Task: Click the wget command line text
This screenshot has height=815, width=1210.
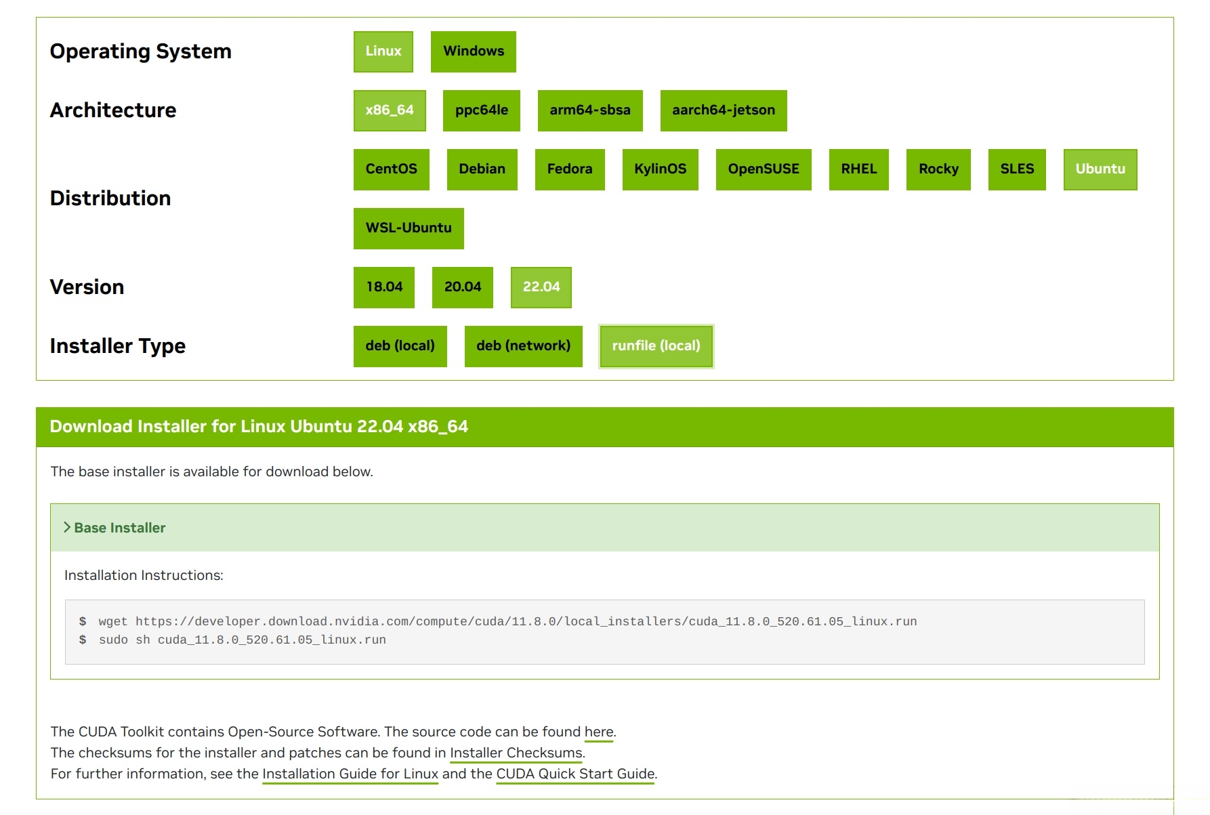Action: [x=507, y=621]
